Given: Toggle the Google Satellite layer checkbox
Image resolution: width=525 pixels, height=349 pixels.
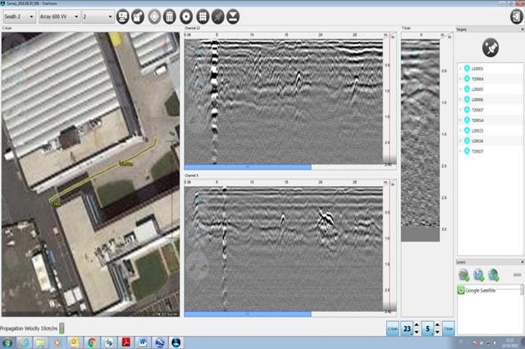Looking at the screenshot, I should [x=462, y=290].
